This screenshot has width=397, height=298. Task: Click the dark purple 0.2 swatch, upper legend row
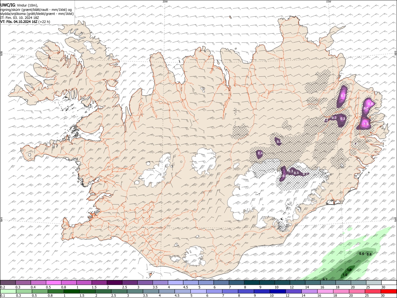pos(8,282)
